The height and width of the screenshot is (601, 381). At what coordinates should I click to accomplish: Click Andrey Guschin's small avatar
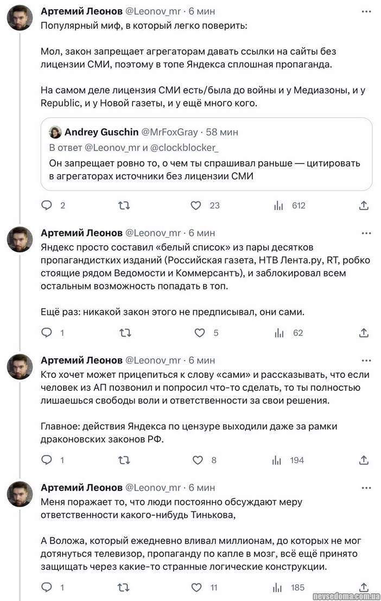pyautogui.click(x=55, y=132)
